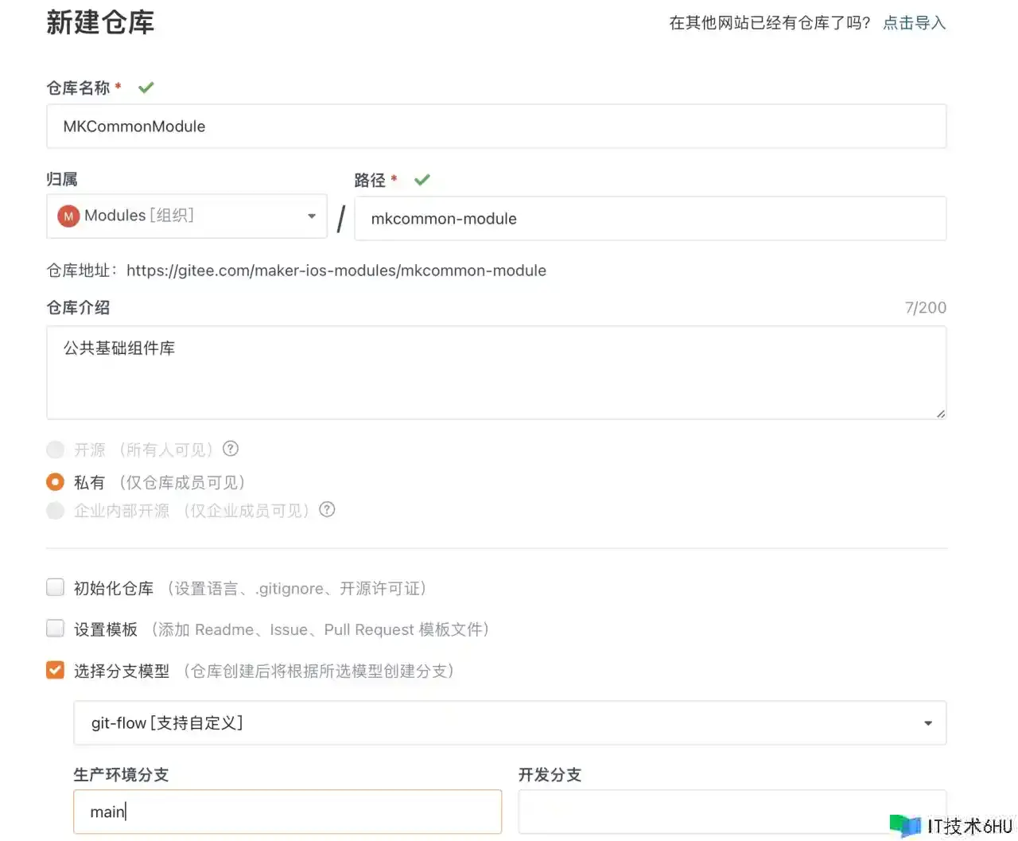
Task: Enable the 初始化仓库 checkbox
Action: (x=55, y=588)
